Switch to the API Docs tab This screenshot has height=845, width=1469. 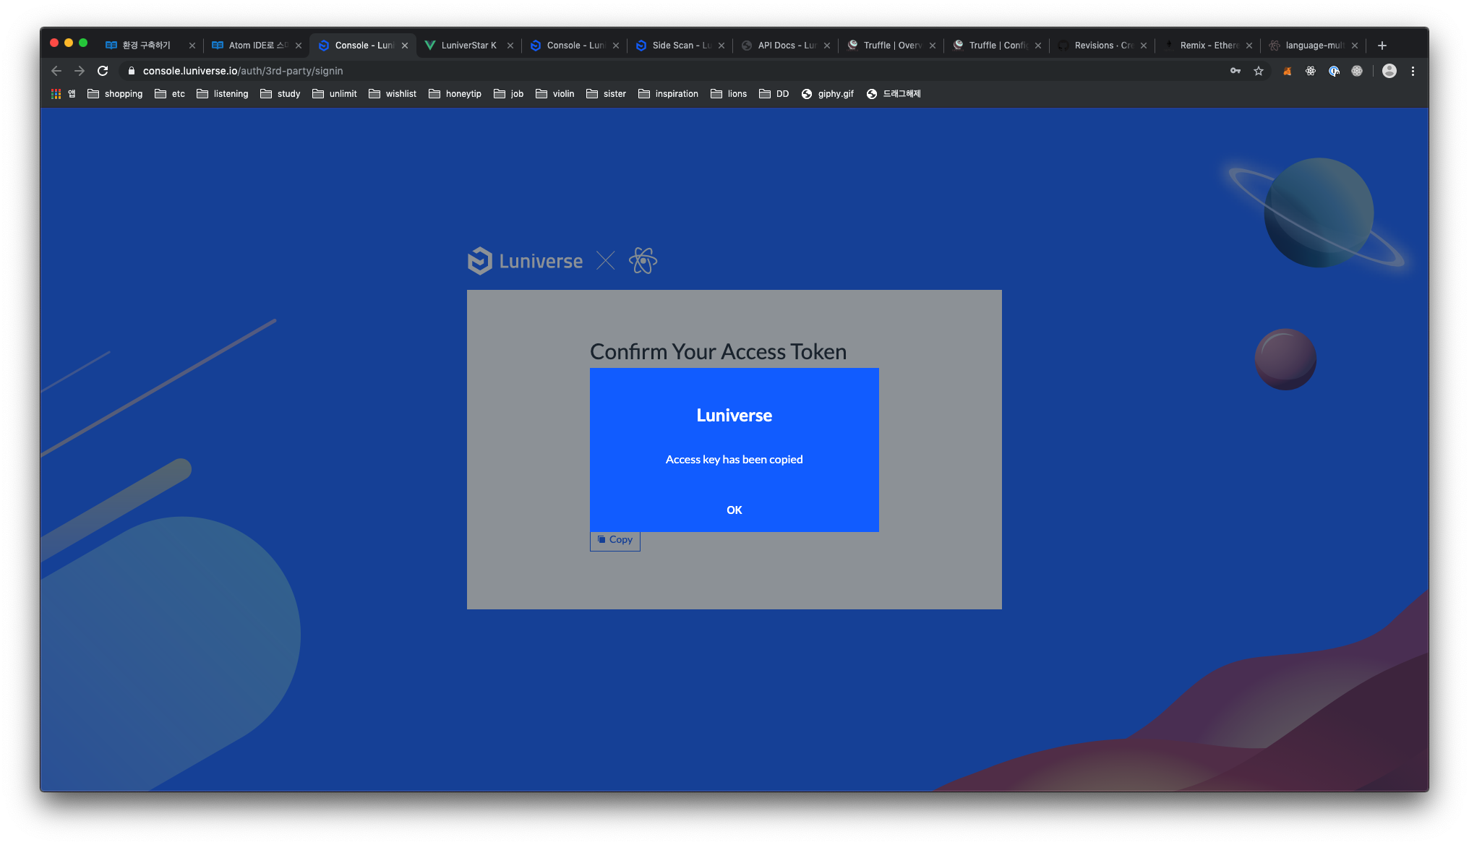click(787, 46)
